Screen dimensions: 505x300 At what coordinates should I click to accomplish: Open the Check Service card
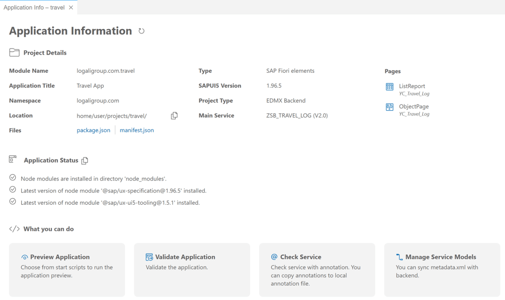[x=317, y=270]
